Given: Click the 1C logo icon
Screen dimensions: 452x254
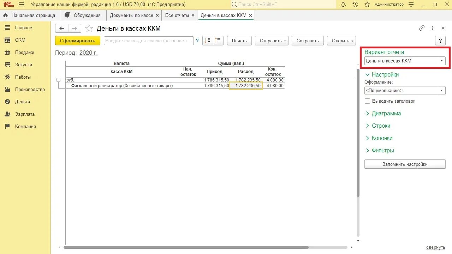Looking at the screenshot, I should [8, 5].
